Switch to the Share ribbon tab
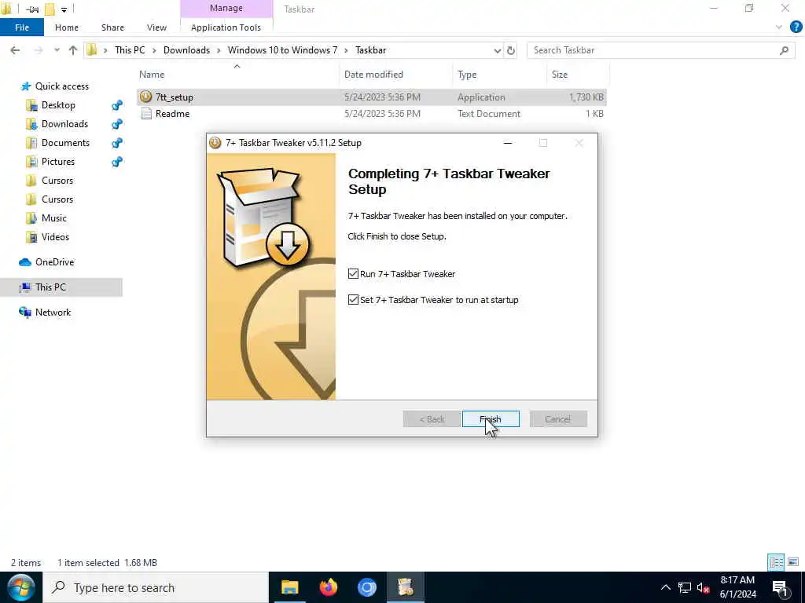 (x=112, y=27)
